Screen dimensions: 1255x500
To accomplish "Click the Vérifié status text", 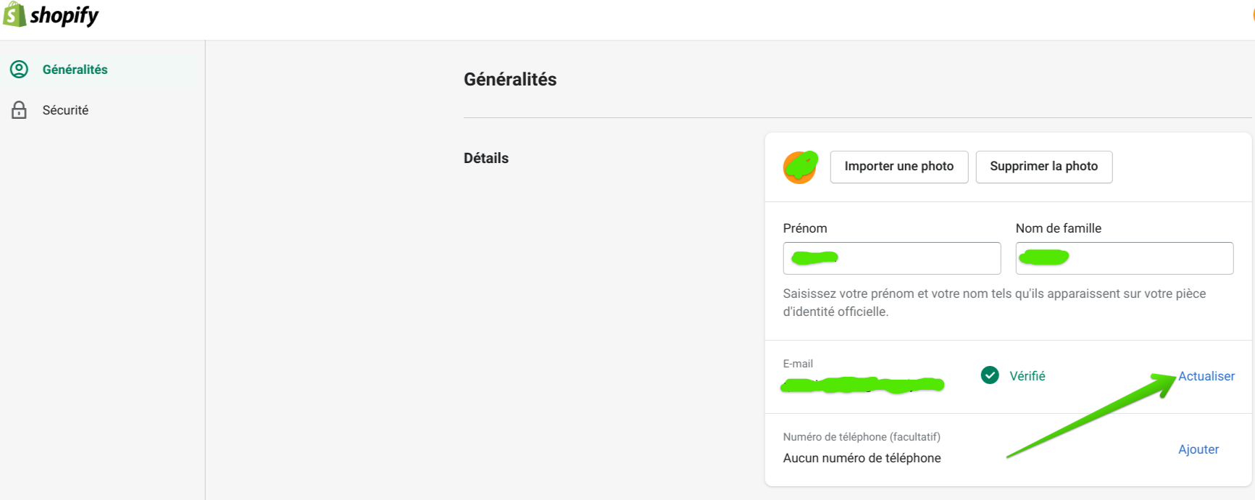I will point(1027,376).
